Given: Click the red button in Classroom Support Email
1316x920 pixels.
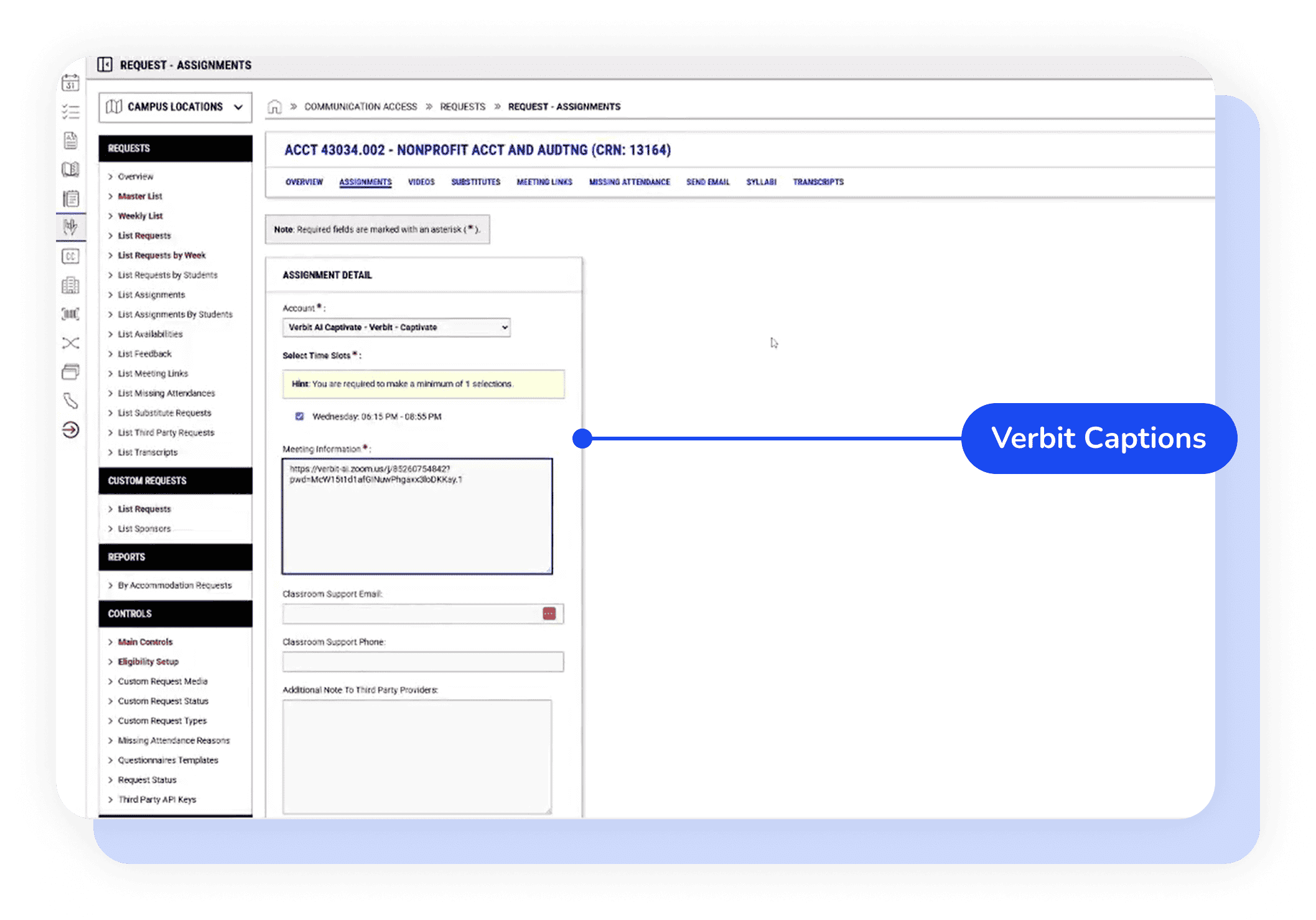Looking at the screenshot, I should [549, 614].
